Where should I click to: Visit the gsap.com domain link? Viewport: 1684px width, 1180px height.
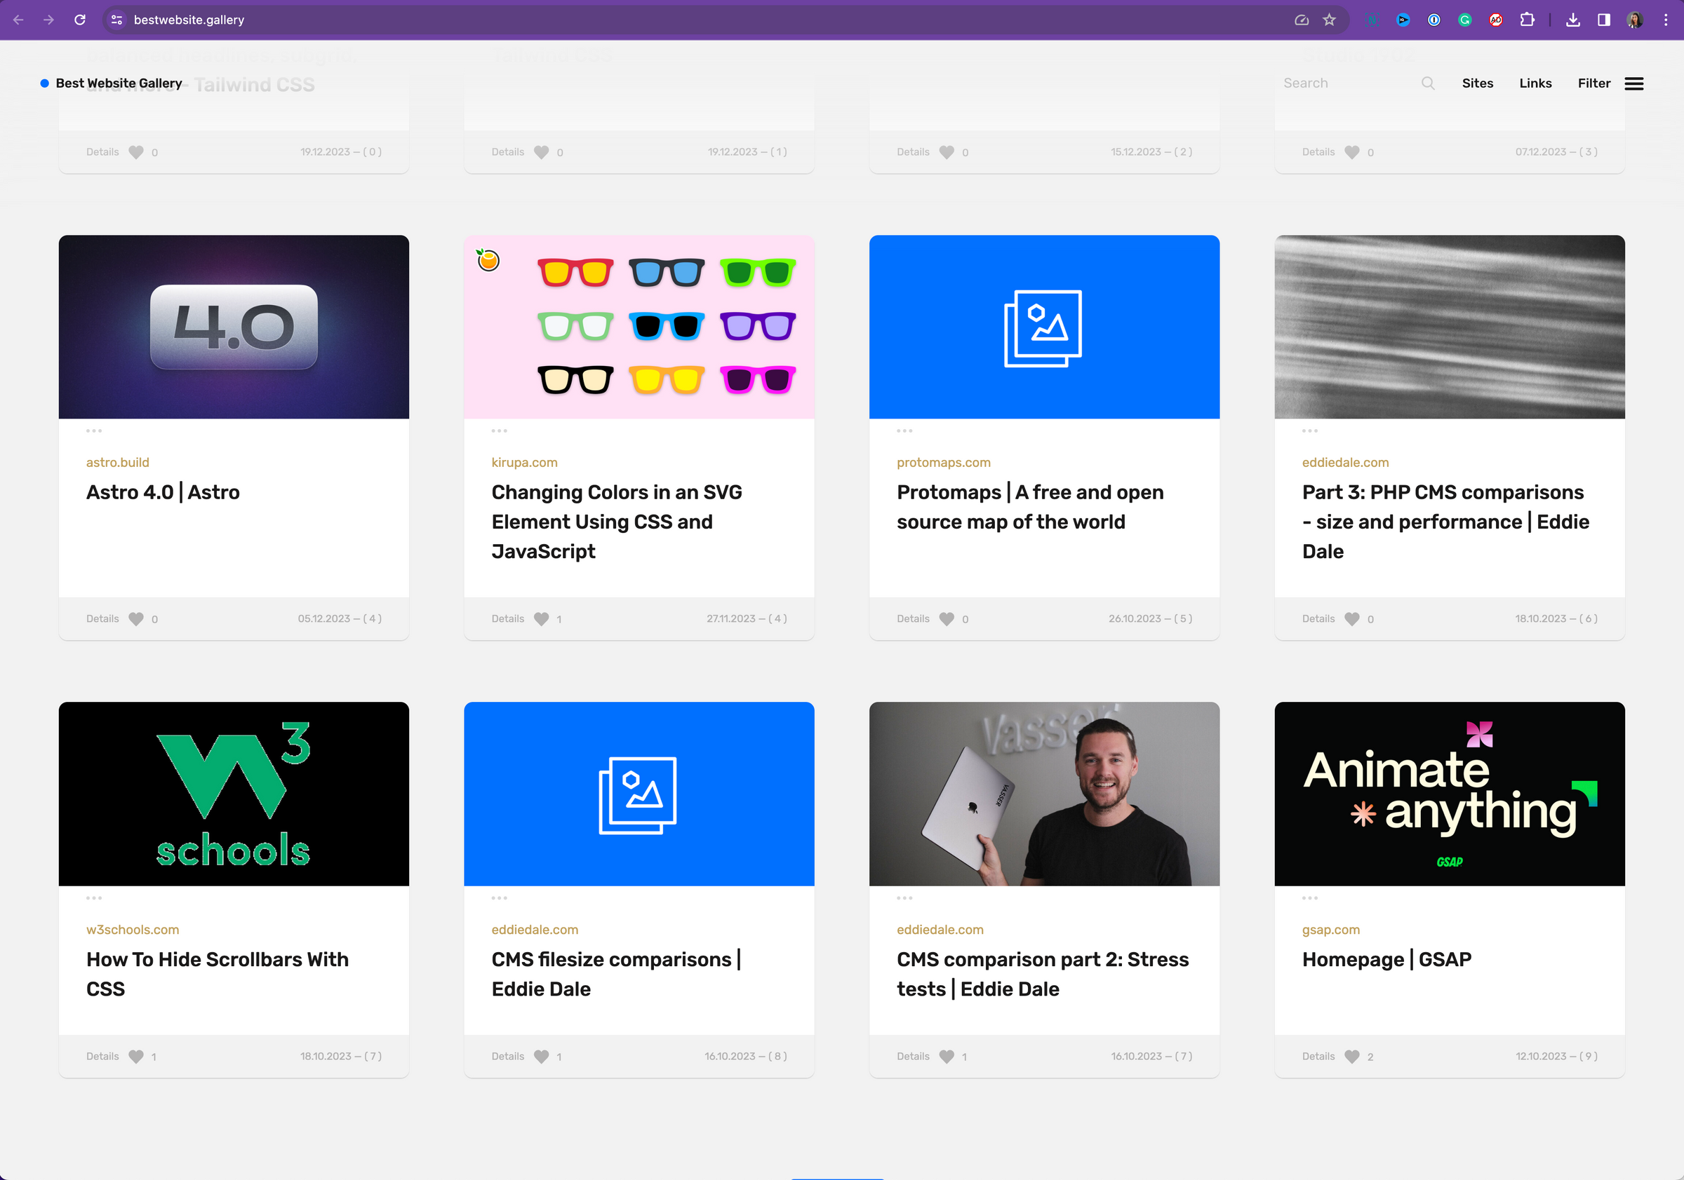pyautogui.click(x=1330, y=929)
